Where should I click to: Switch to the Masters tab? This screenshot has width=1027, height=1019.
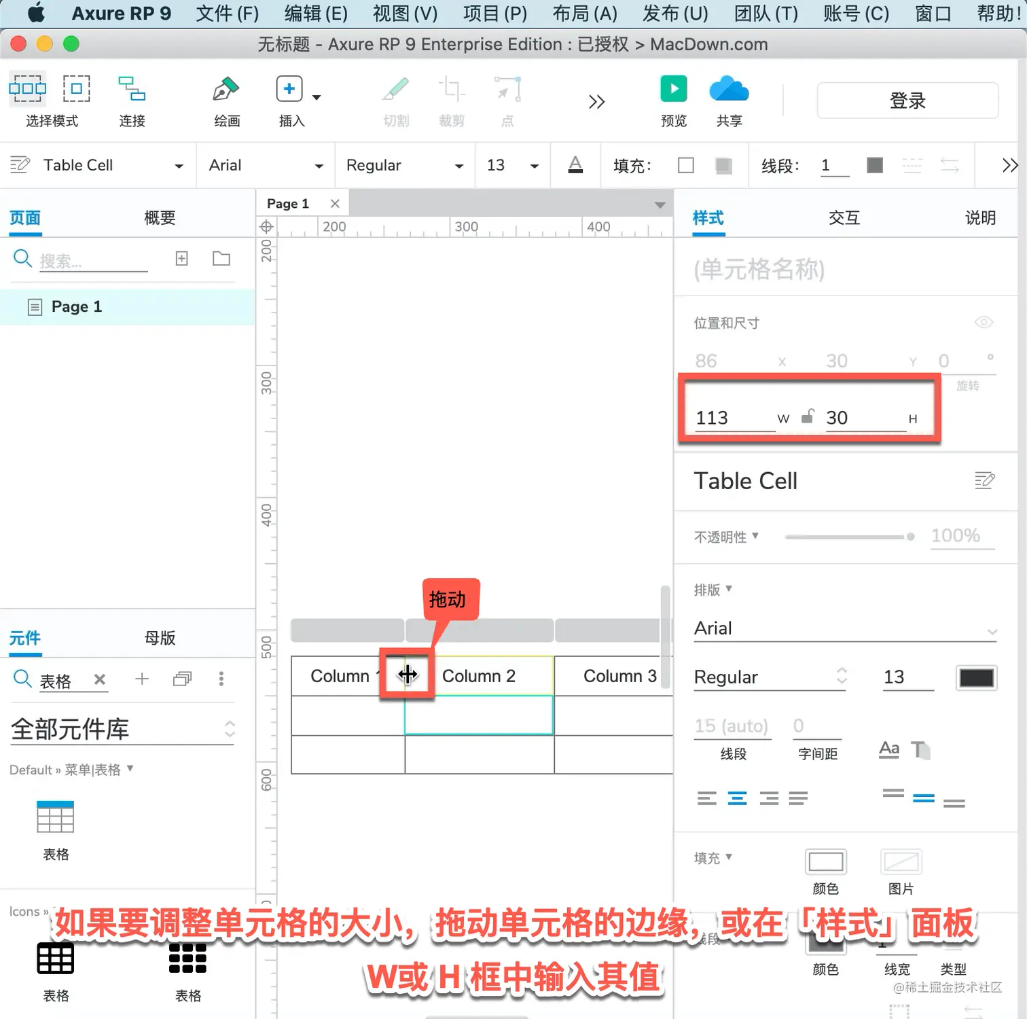160,638
